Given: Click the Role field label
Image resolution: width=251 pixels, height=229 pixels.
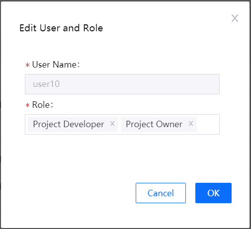Looking at the screenshot, I should click(x=43, y=105).
